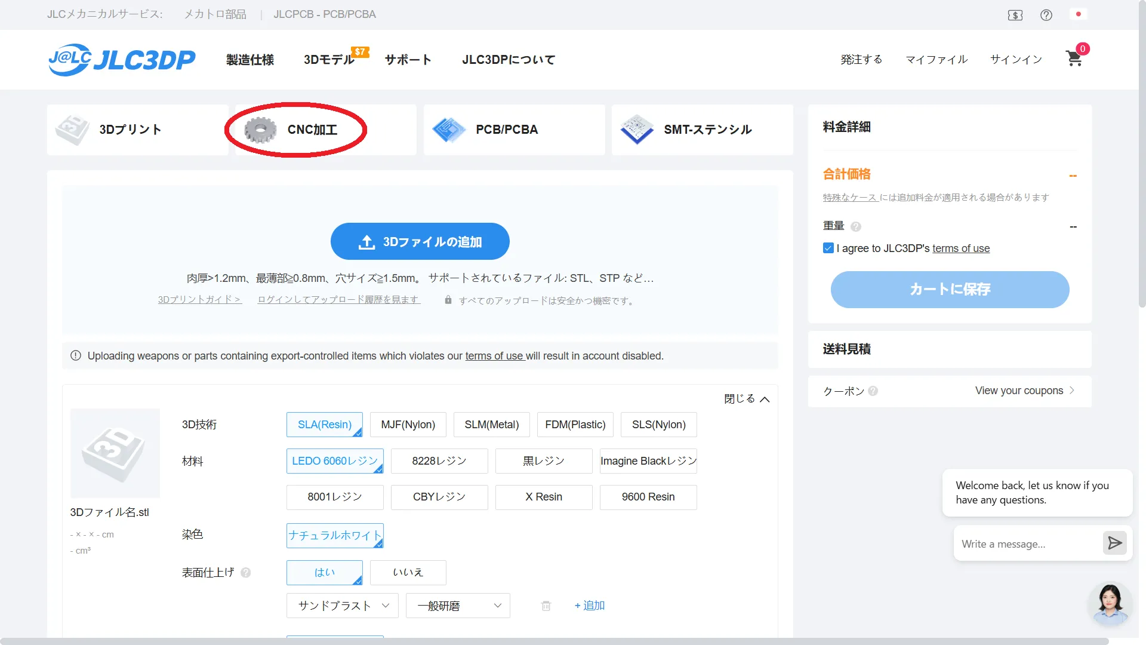1146x645 pixels.
Task: Click the 3Dファイルの追加 upload button
Action: point(420,241)
